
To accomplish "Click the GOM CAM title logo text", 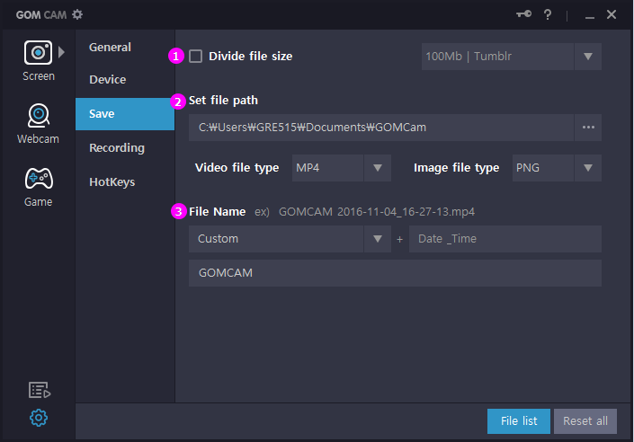I will [x=40, y=15].
